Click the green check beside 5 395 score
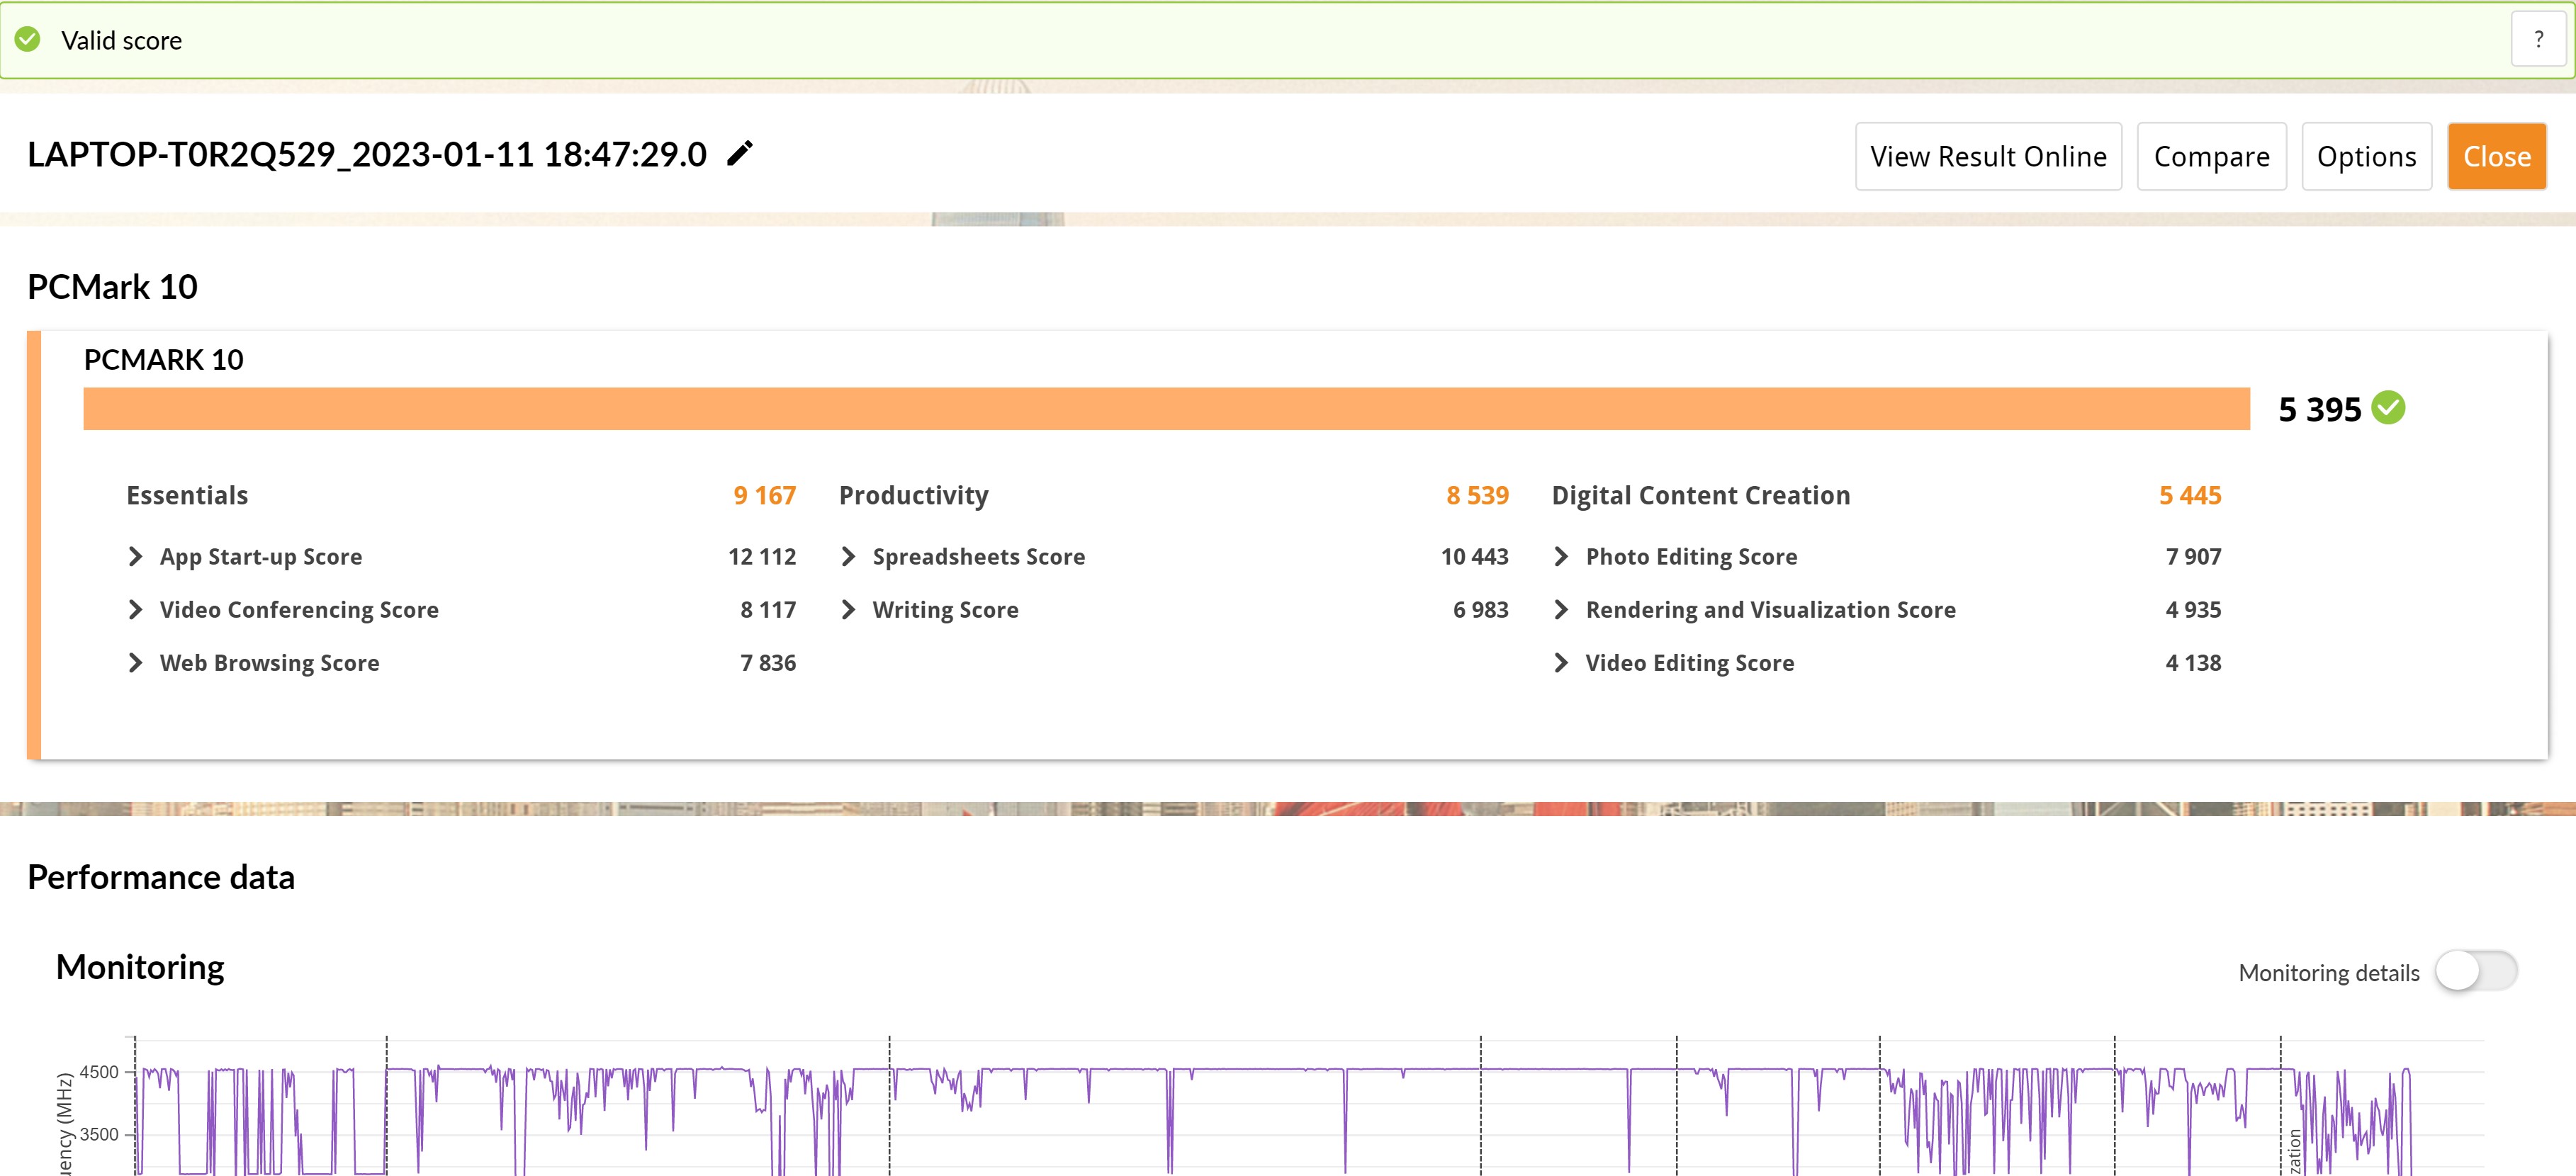This screenshot has height=1176, width=2576. (x=2389, y=408)
